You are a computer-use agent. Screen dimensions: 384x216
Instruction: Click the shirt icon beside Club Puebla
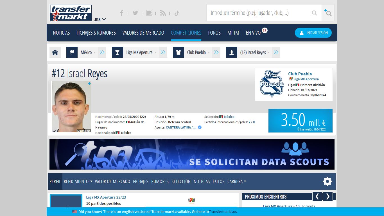(179, 52)
